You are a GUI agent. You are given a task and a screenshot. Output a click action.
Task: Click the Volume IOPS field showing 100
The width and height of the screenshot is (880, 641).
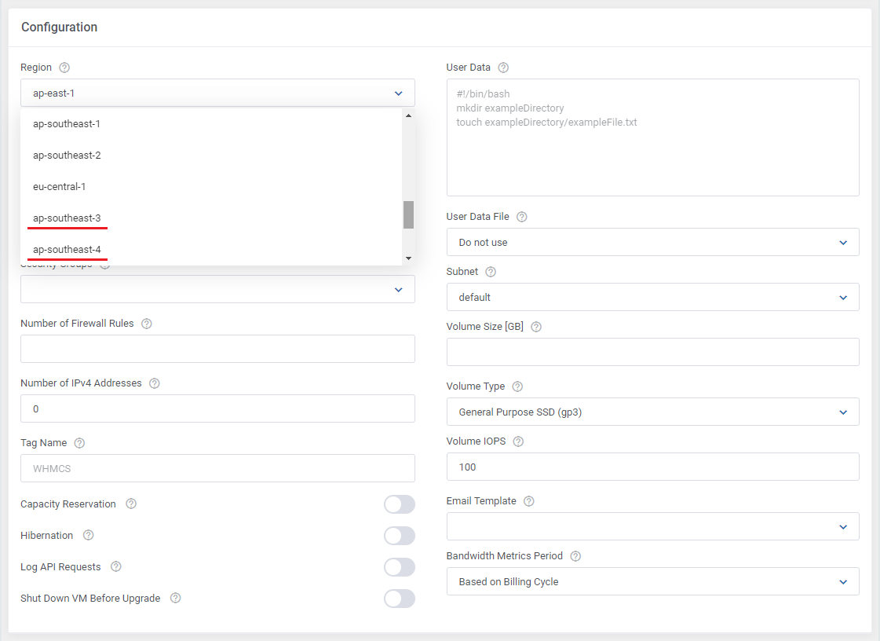[x=652, y=467]
